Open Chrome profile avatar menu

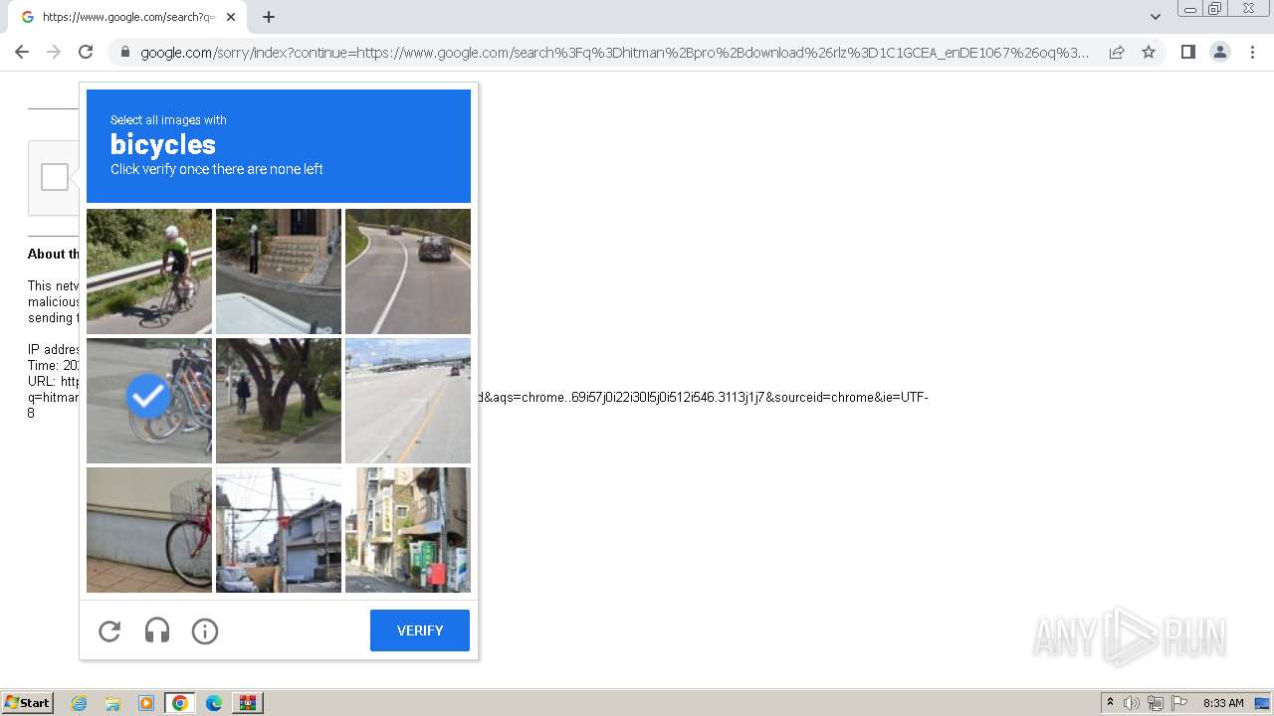pyautogui.click(x=1220, y=52)
